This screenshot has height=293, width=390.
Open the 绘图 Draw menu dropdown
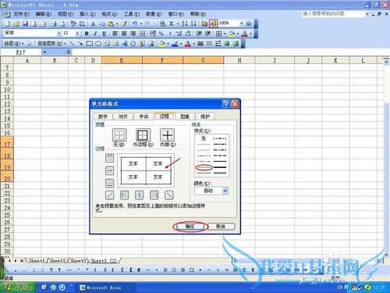coord(13,44)
